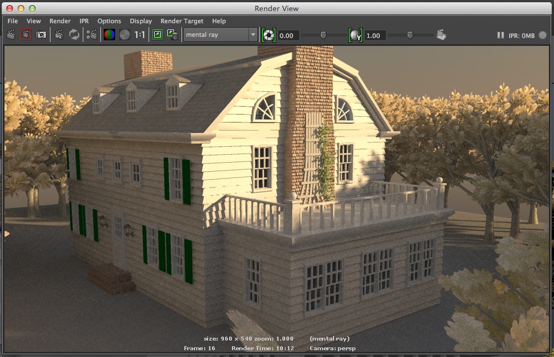Viewport: 554px width, 357px height.
Task: Open the Help menu
Action: 219,21
